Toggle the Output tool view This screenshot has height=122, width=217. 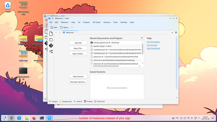coord(53,101)
